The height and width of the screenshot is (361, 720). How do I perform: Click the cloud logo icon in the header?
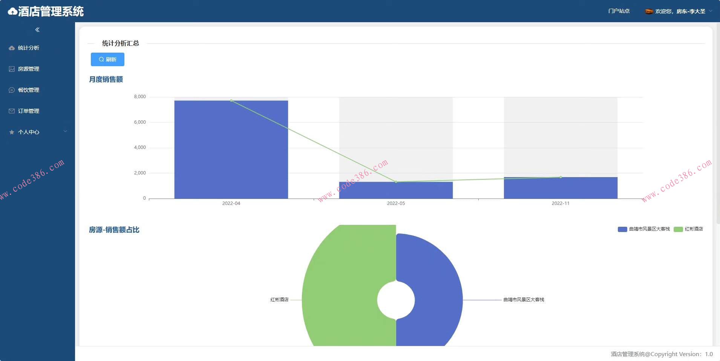[12, 12]
